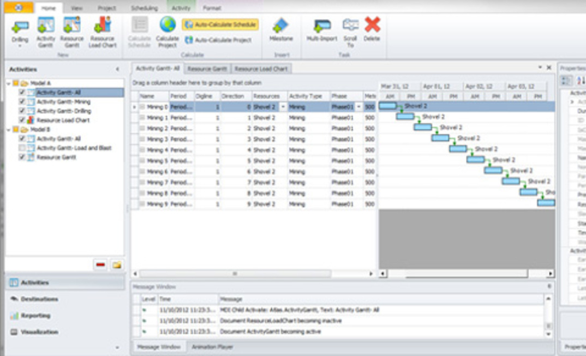Screen dimensions: 586x356
Task: Collapse the Model B tree node
Action: [x=8, y=130]
